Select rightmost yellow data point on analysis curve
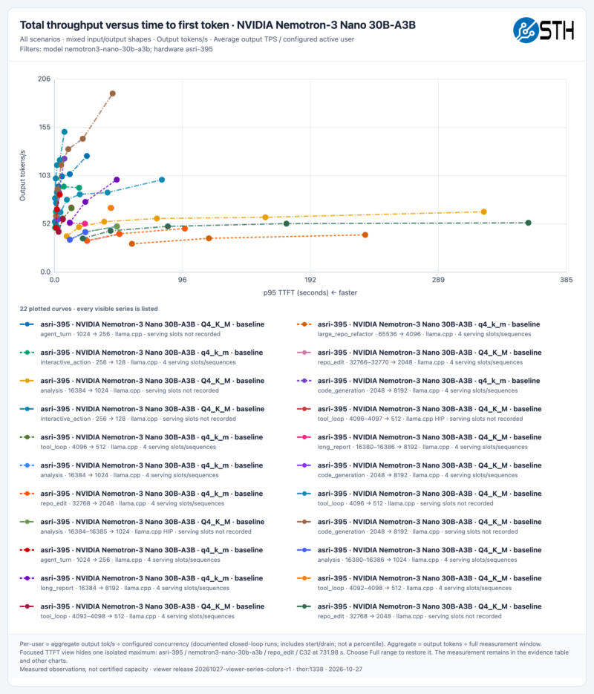The height and width of the screenshot is (694, 594). pyautogui.click(x=484, y=212)
